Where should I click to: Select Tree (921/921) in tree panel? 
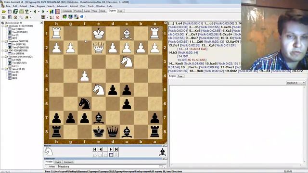[x=19, y=63]
